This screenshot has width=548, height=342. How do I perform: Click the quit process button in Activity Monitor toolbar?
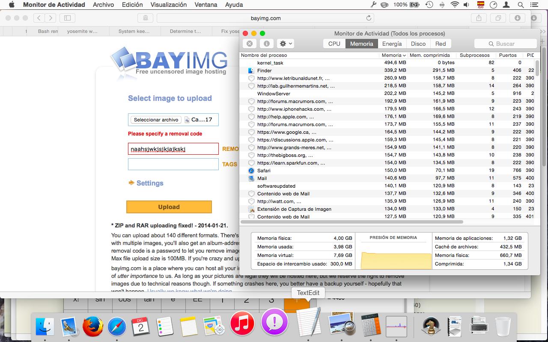pyautogui.click(x=250, y=44)
